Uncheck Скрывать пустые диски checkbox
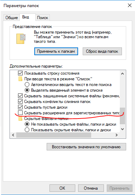The image size is (135, 195). click(20, 107)
